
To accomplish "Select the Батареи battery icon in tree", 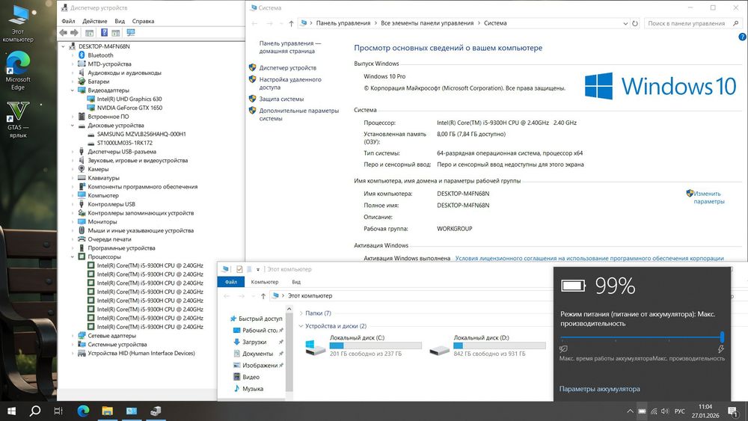I will [x=82, y=82].
